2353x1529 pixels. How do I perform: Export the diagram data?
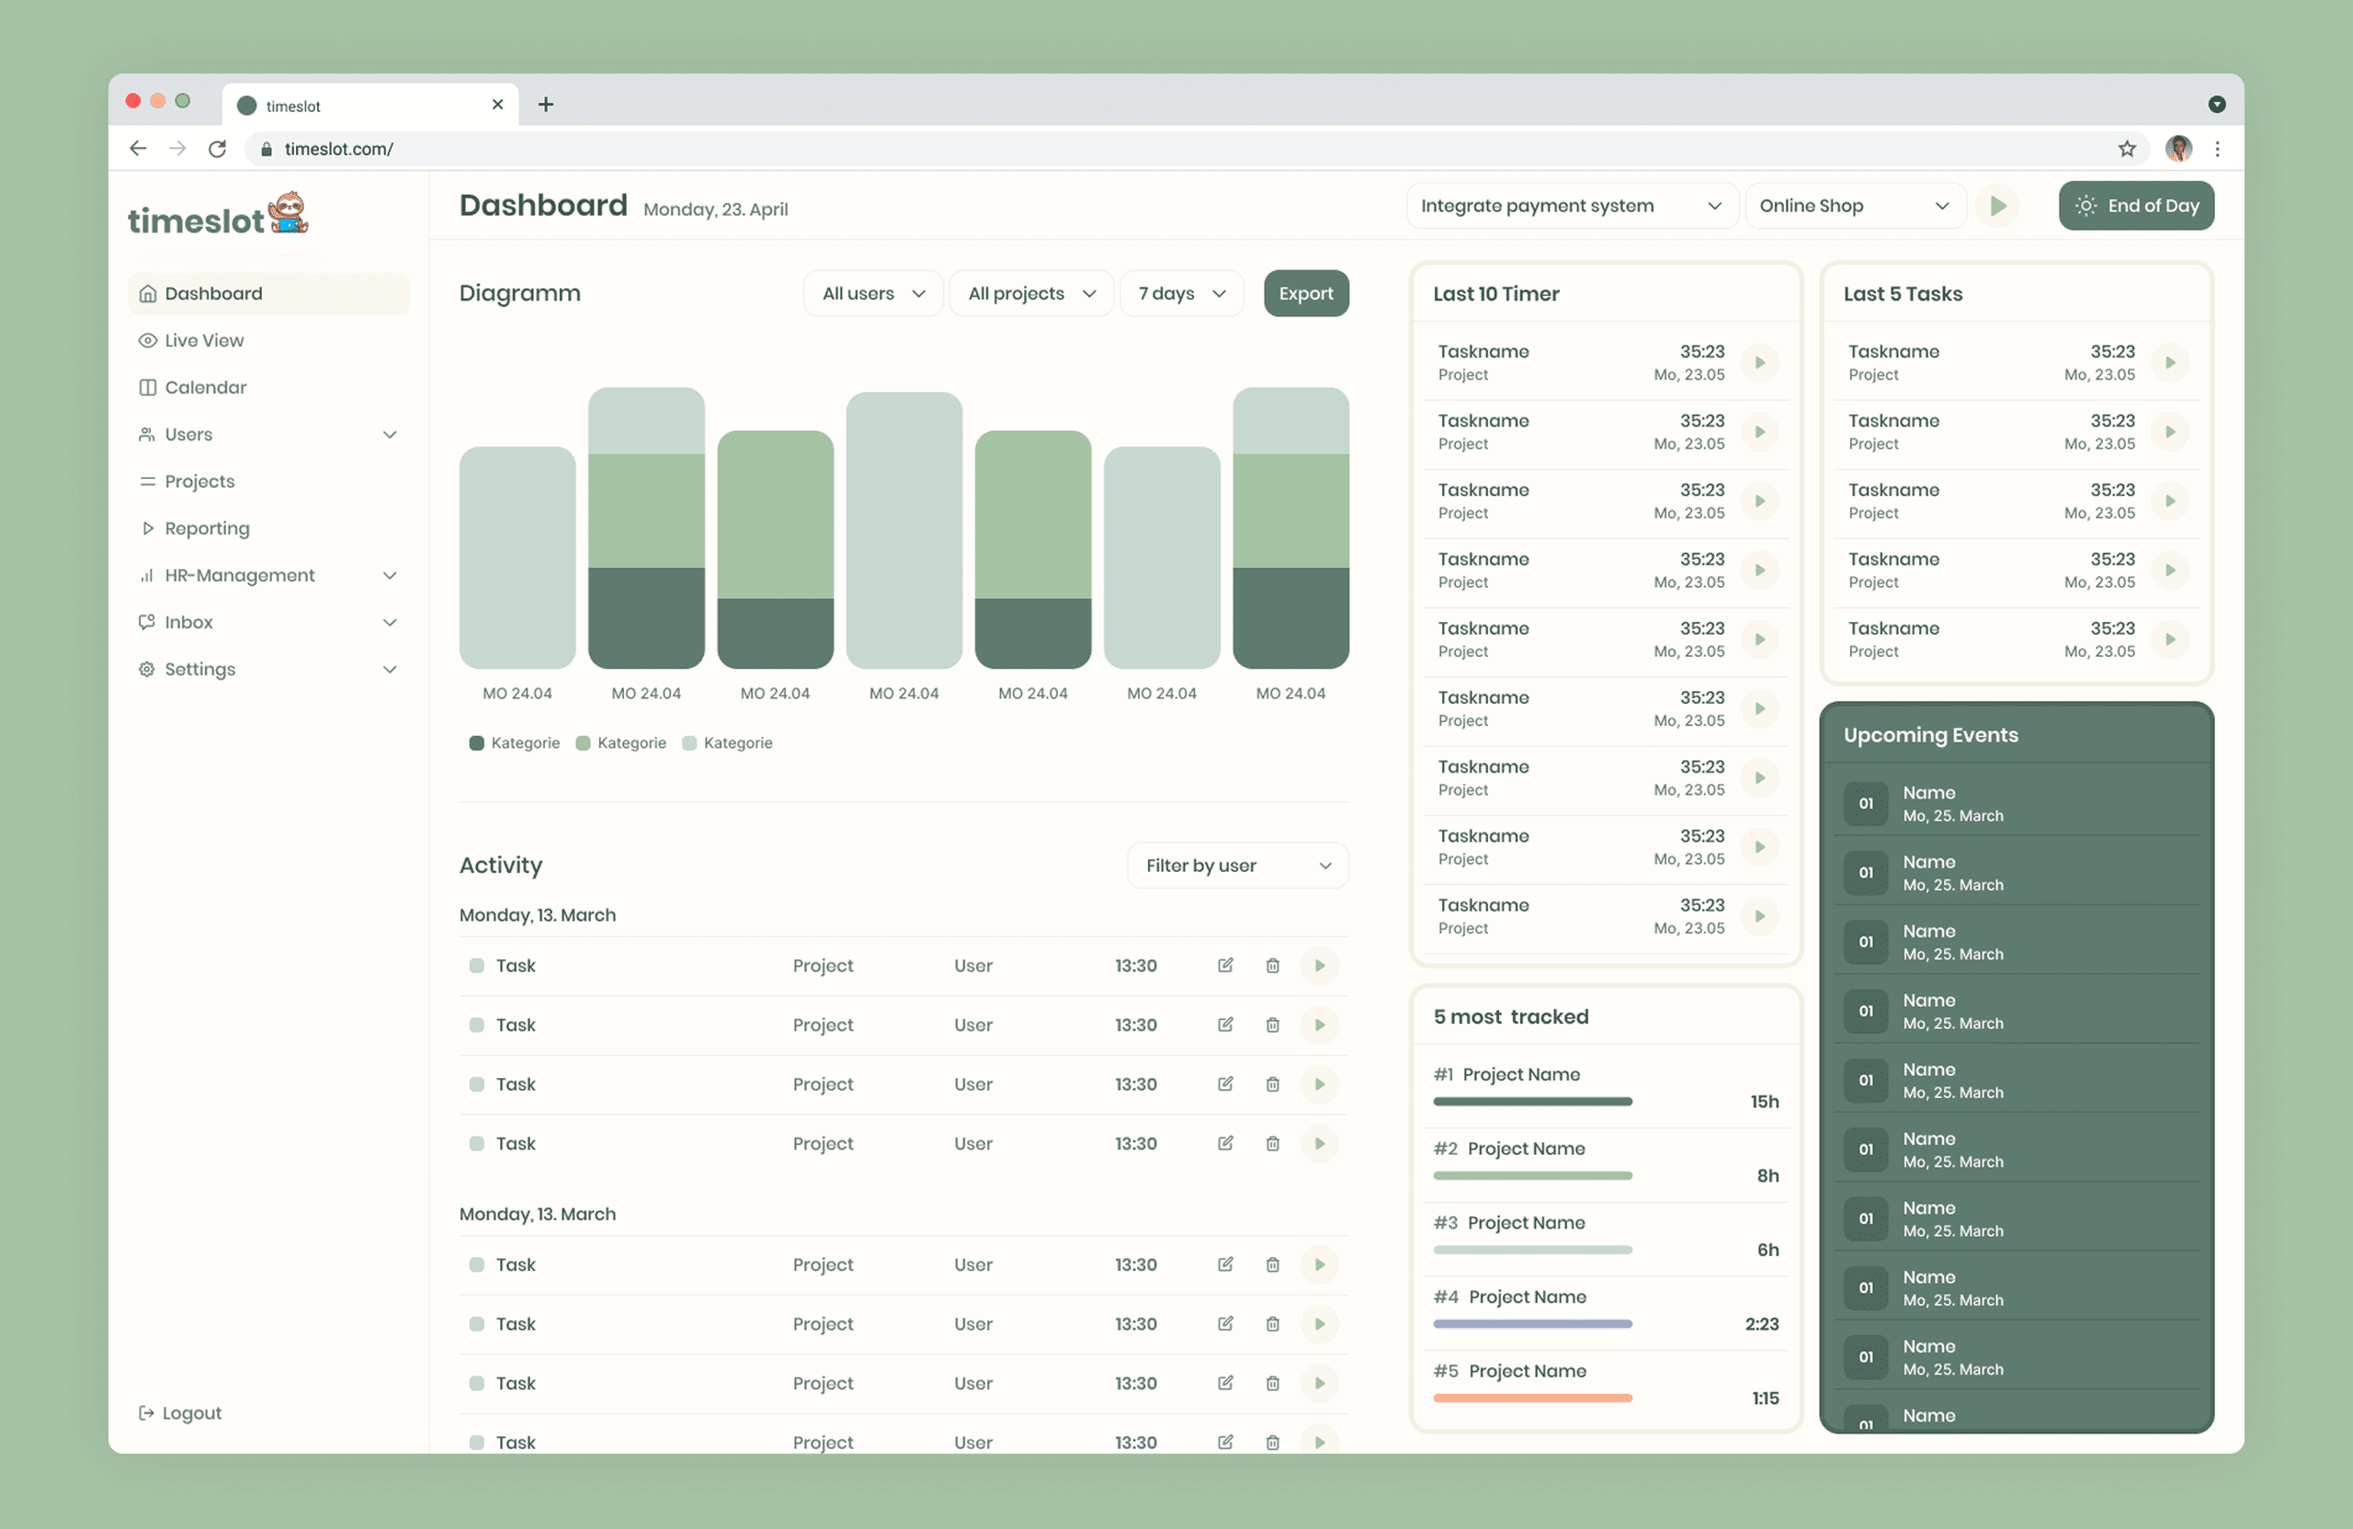tap(1305, 292)
